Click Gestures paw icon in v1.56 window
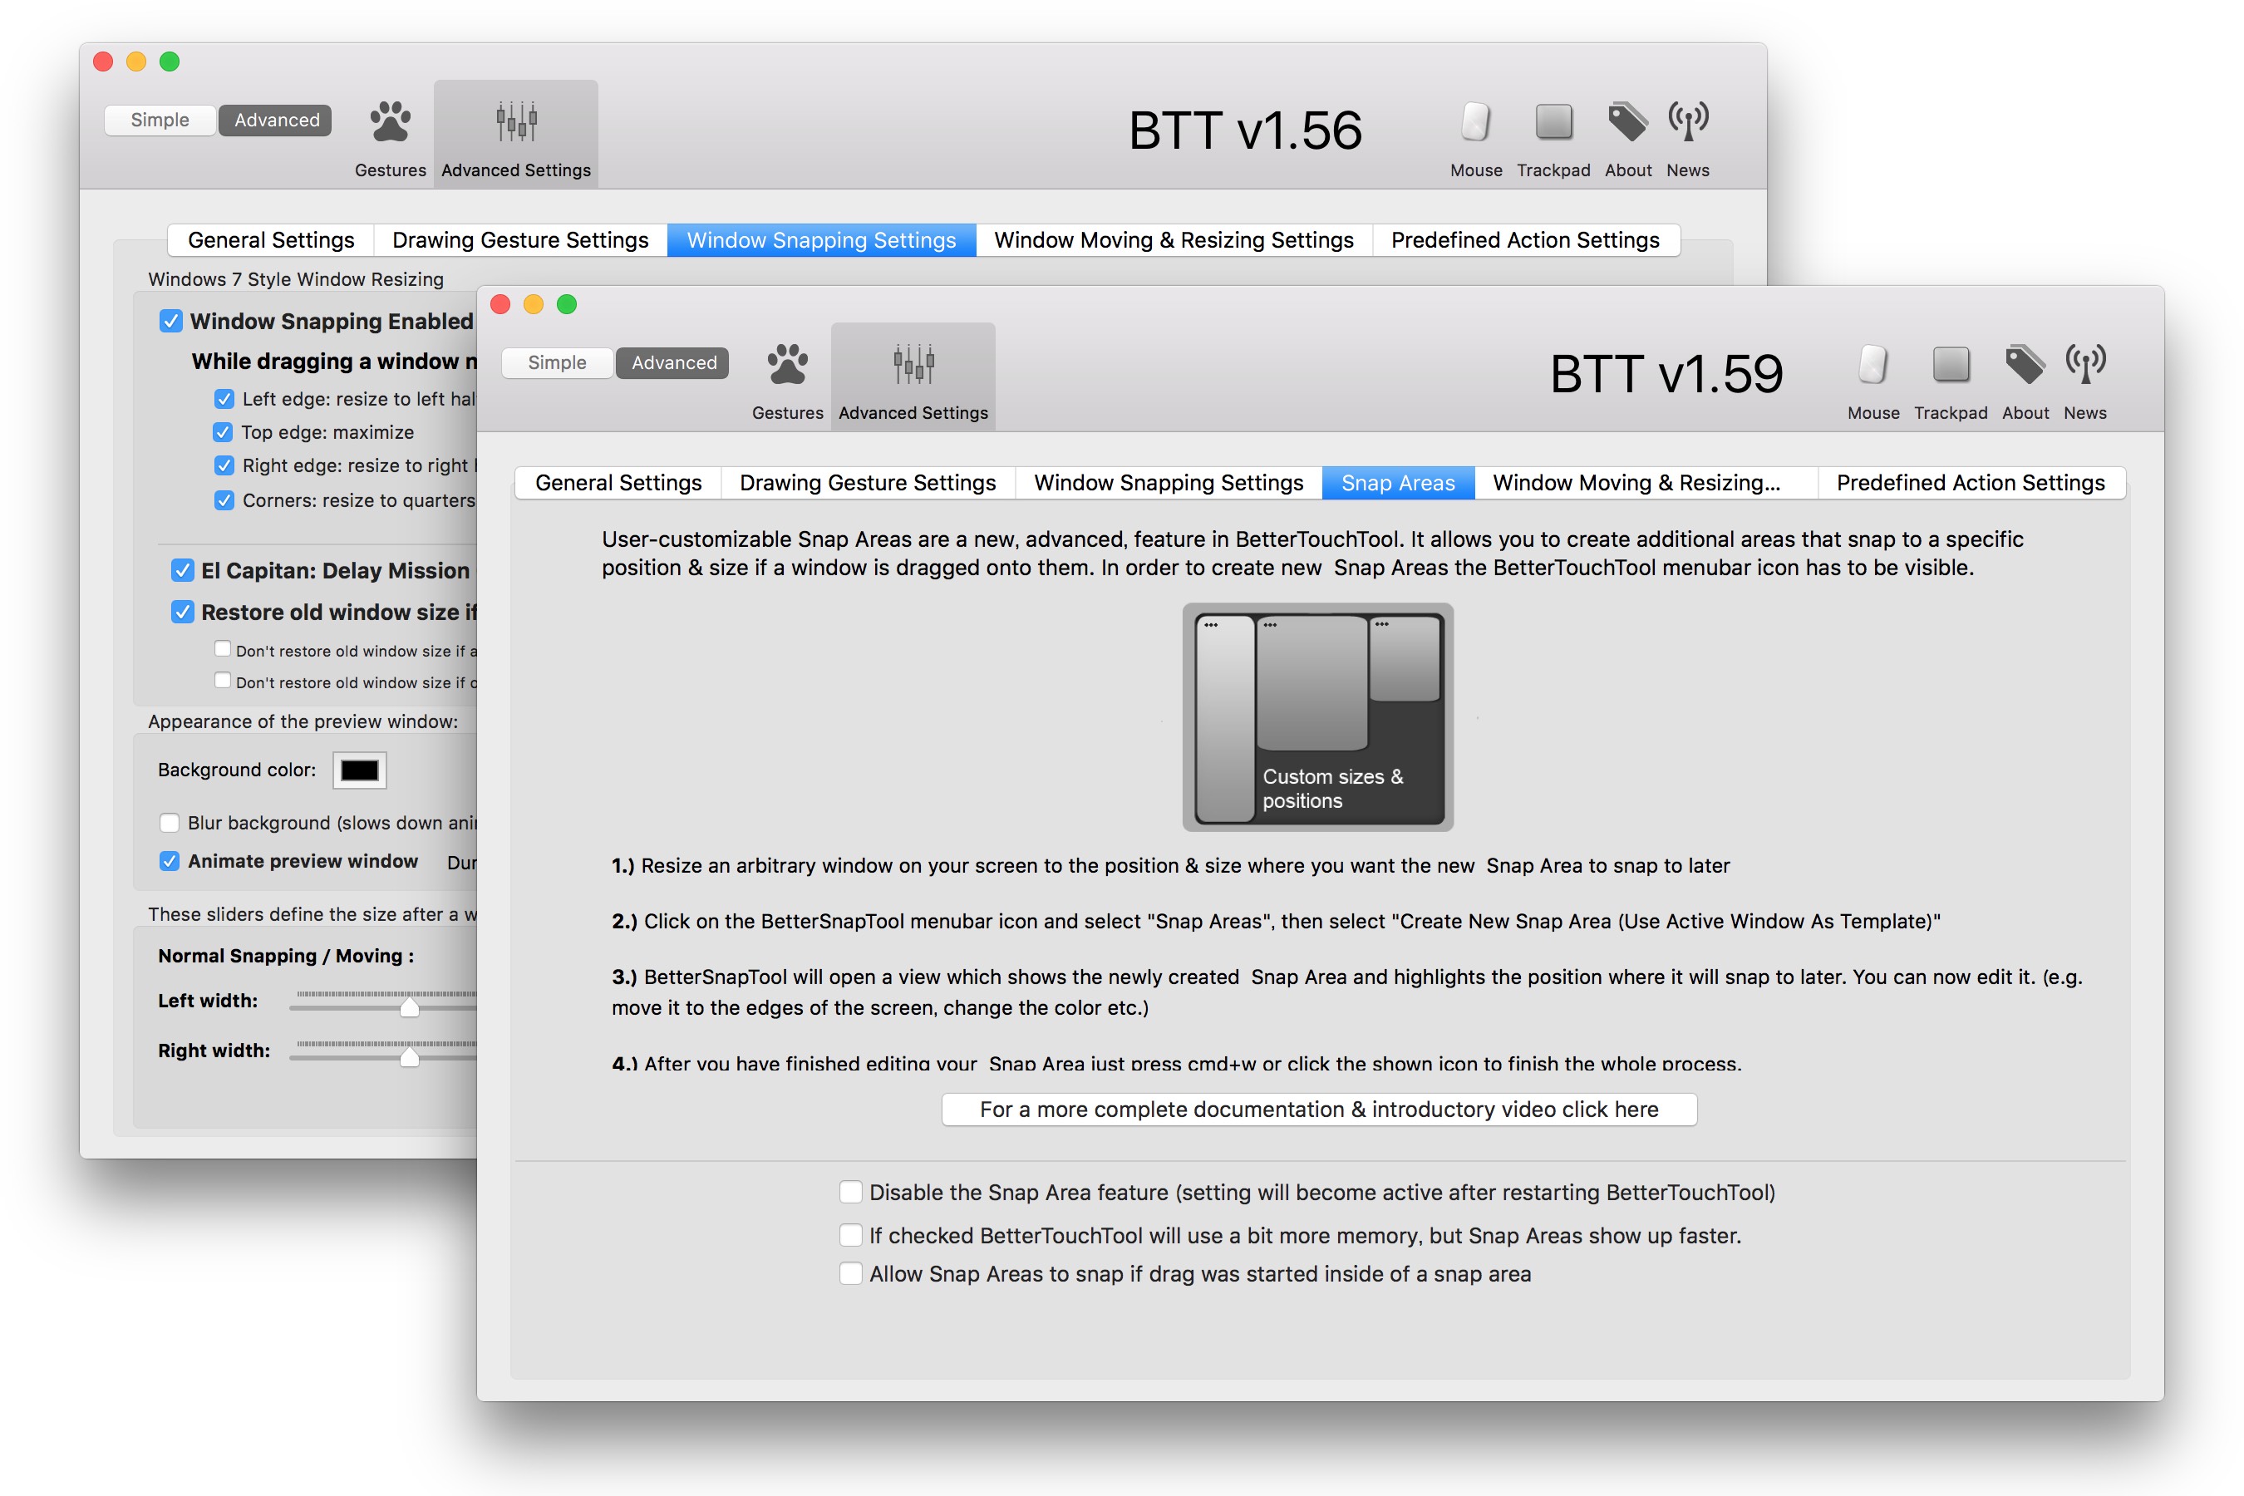Screen dimensions: 2244x1496 (x=391, y=123)
